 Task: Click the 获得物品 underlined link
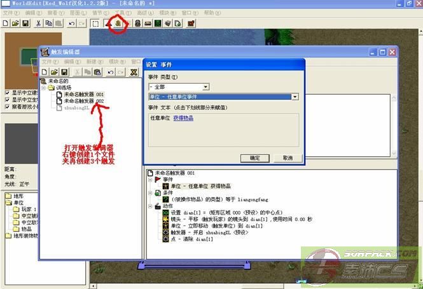[x=183, y=118]
